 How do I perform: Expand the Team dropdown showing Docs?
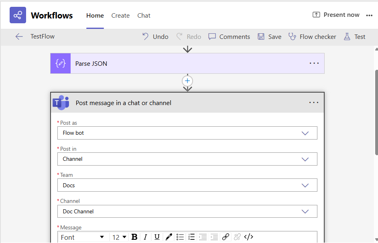(305, 185)
